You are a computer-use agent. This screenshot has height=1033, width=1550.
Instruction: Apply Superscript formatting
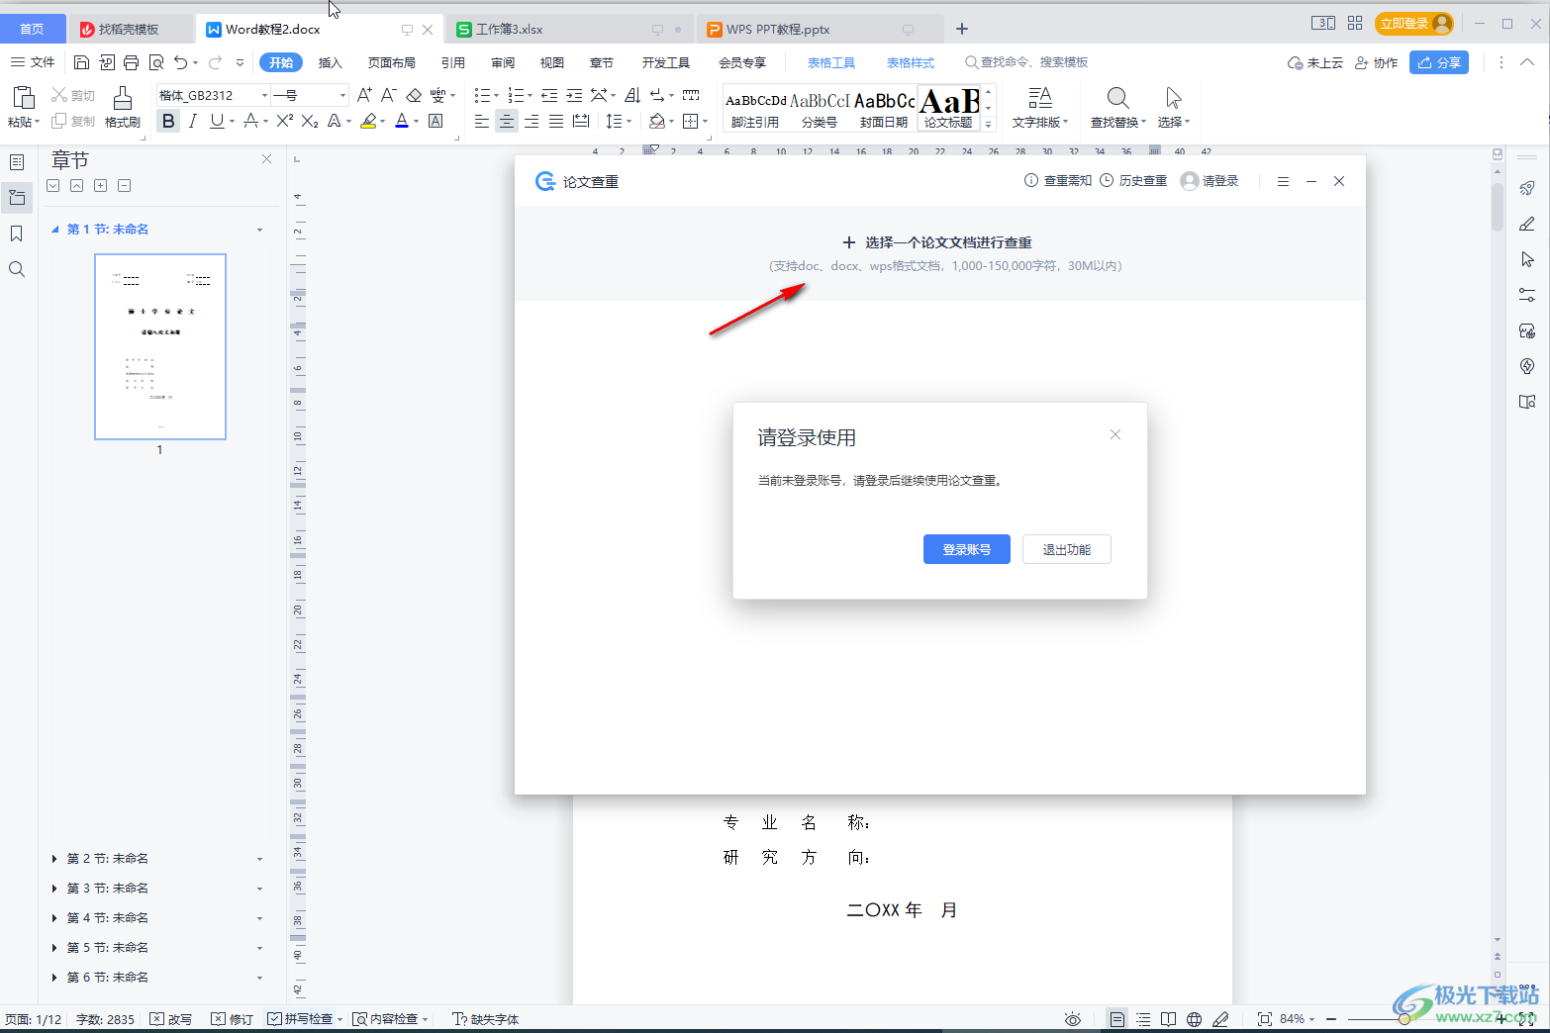[285, 121]
